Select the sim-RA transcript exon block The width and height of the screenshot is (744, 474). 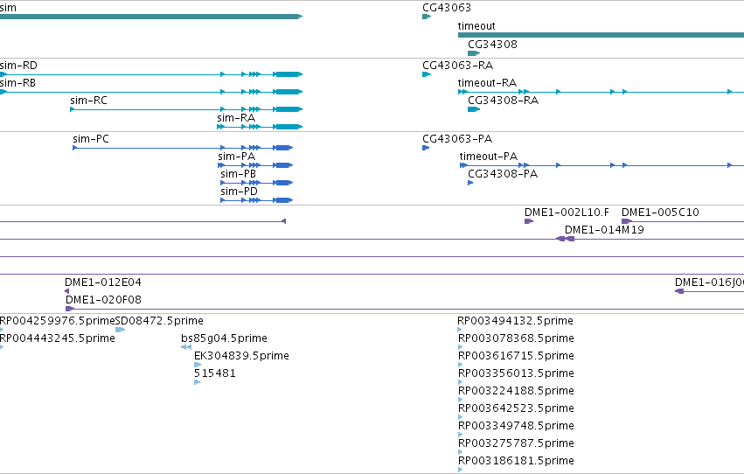point(288,127)
